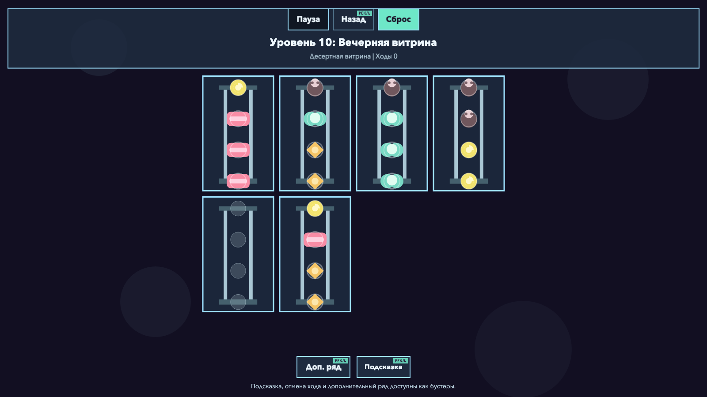This screenshot has height=397, width=707.
Task: Click the top empty slot of the empty shelf
Action: (238, 209)
